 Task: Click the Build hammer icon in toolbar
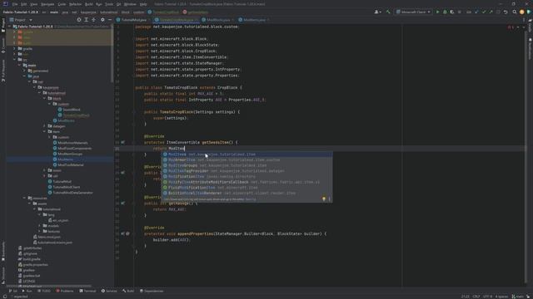388,12
